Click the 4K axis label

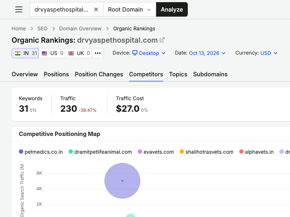[39, 188]
